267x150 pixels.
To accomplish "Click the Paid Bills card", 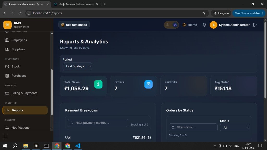I will coord(184,86).
